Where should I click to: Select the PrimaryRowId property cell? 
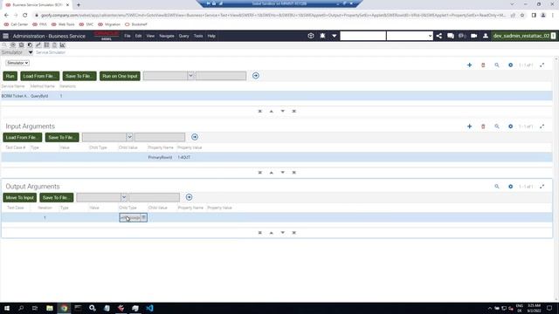click(160, 157)
